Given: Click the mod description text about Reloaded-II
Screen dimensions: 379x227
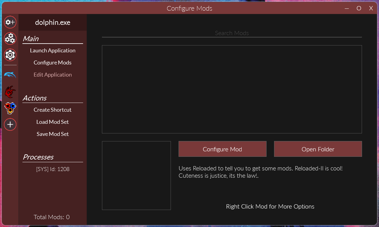Looking at the screenshot, I should coord(261,172).
